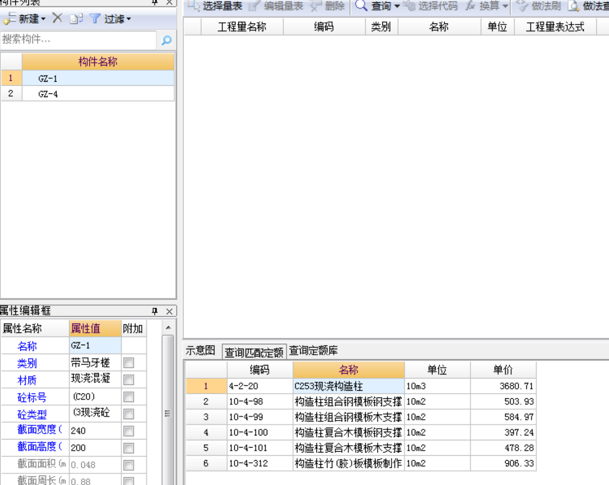
Task: Select component row GZ-1
Action: point(88,78)
